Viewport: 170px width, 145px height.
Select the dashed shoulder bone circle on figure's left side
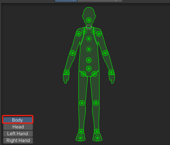tap(84, 31)
